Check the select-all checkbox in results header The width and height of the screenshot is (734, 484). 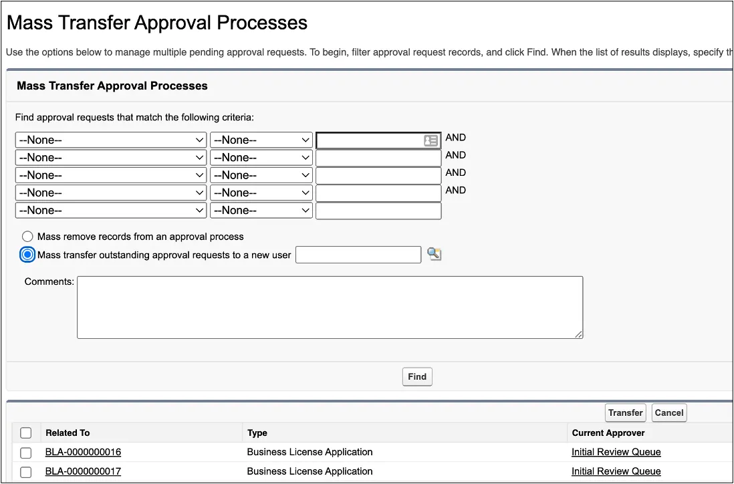click(x=25, y=433)
